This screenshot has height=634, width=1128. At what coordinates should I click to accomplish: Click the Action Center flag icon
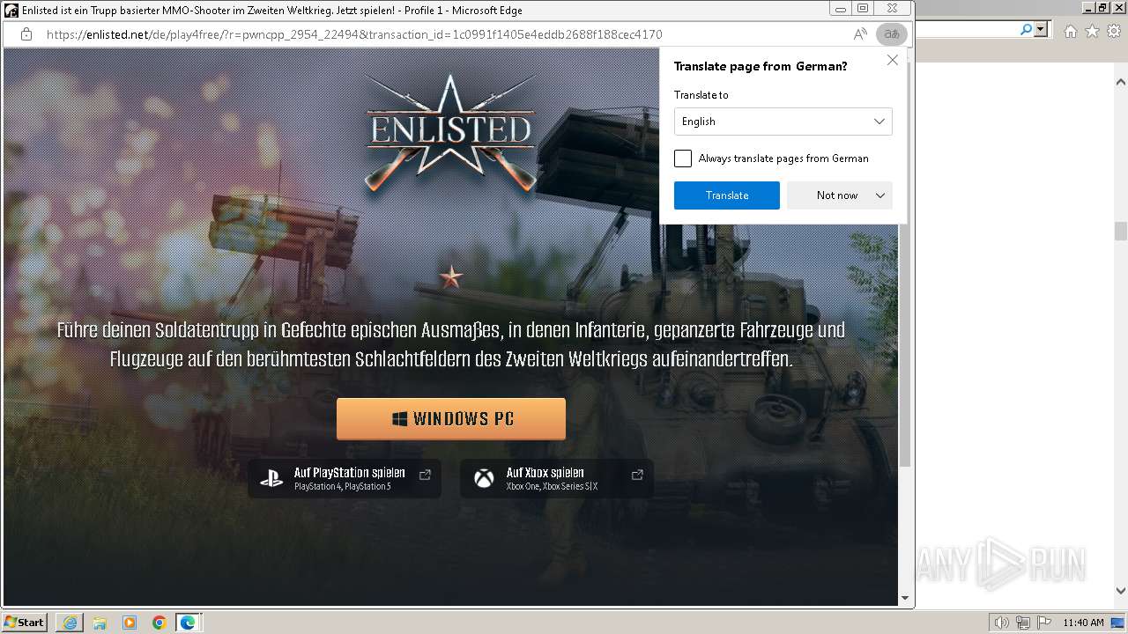point(1043,623)
